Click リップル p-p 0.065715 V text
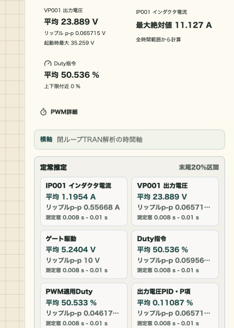 click(x=75, y=33)
